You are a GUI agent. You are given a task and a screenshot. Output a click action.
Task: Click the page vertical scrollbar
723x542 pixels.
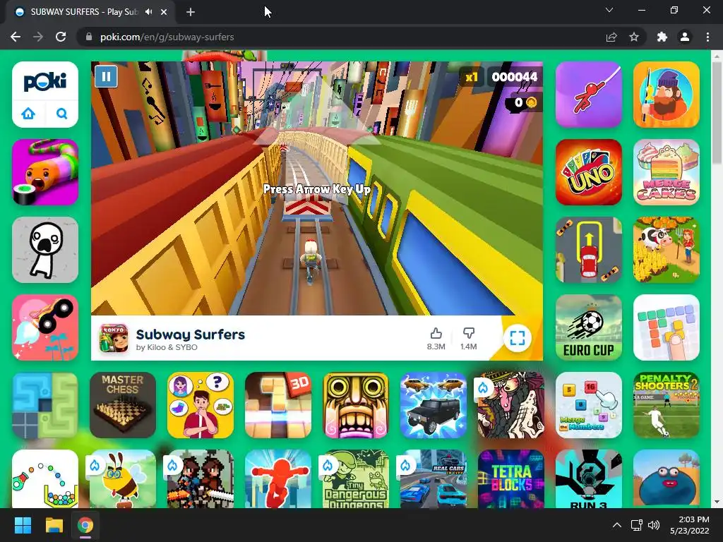[717, 112]
